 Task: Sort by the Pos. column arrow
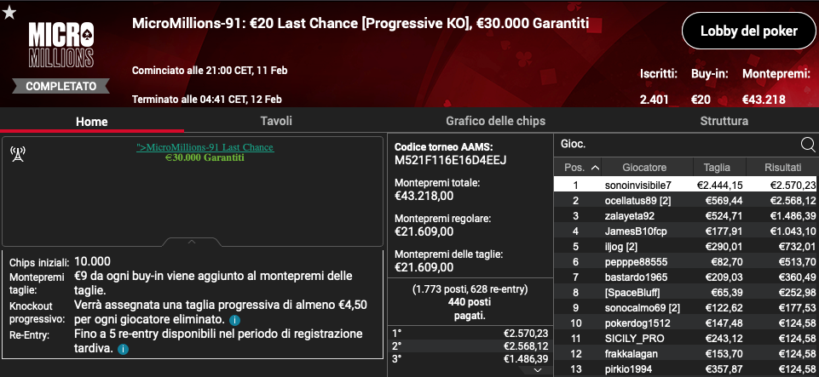595,168
